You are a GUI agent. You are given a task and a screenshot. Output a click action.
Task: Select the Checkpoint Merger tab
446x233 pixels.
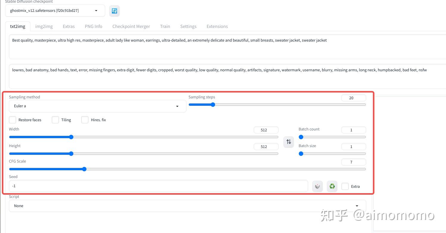click(131, 26)
